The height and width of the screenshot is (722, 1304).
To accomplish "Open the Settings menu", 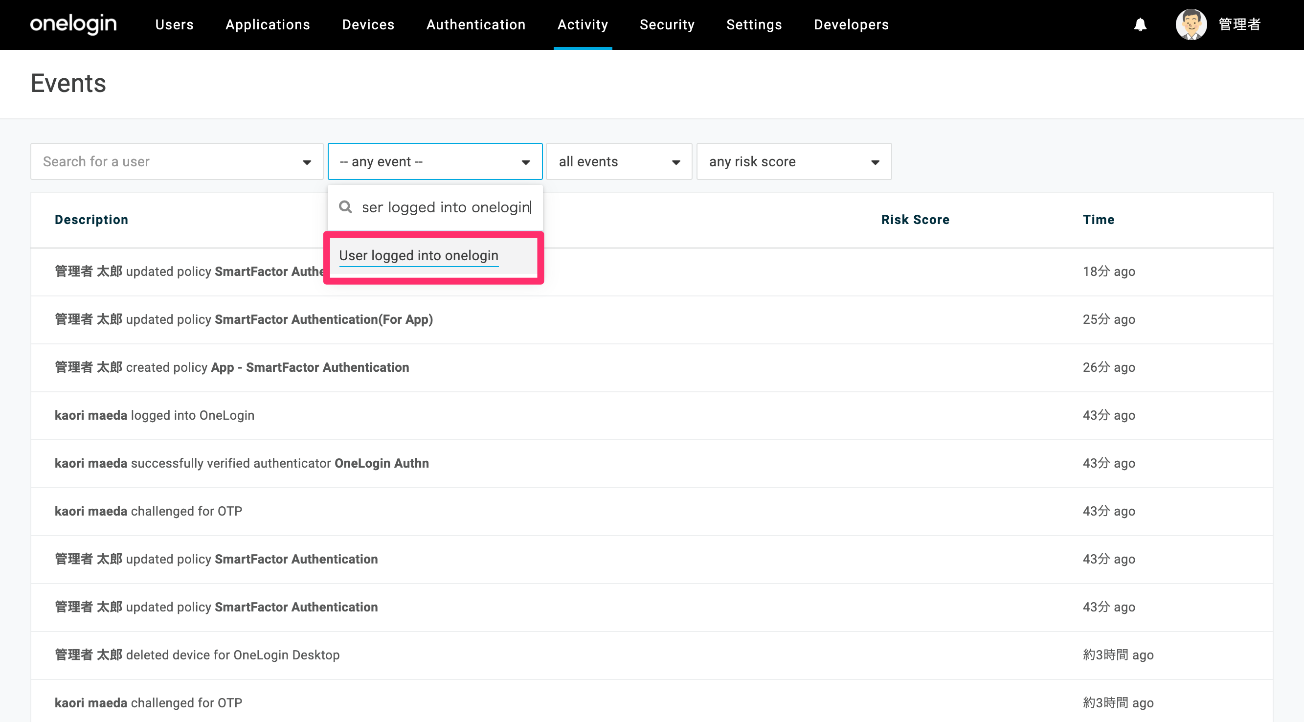I will [x=754, y=24].
